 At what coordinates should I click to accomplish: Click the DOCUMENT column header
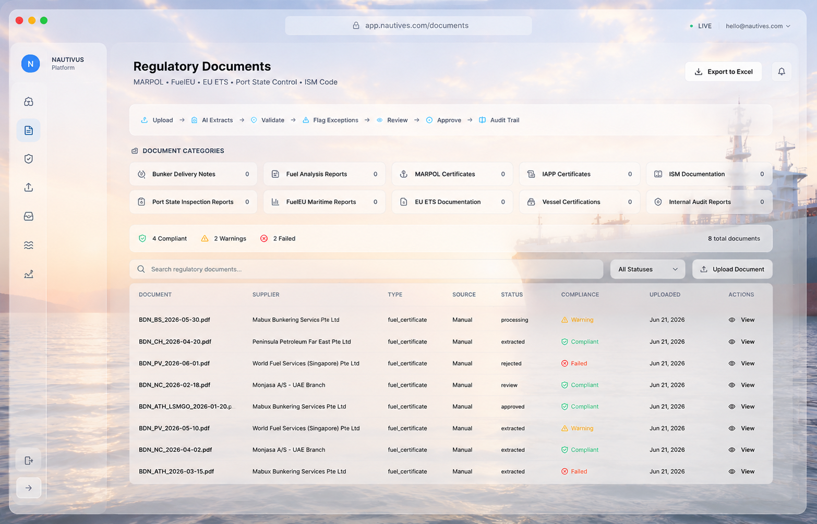tap(155, 295)
